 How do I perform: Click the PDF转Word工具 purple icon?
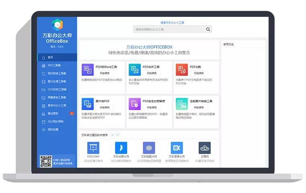88,69
